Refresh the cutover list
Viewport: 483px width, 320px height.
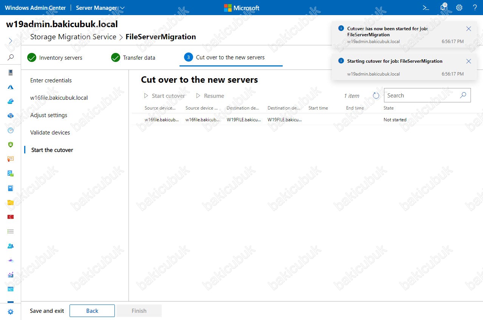point(376,96)
